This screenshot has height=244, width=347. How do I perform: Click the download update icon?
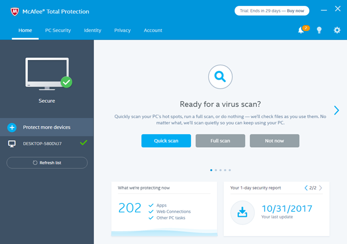pyautogui.click(x=243, y=212)
